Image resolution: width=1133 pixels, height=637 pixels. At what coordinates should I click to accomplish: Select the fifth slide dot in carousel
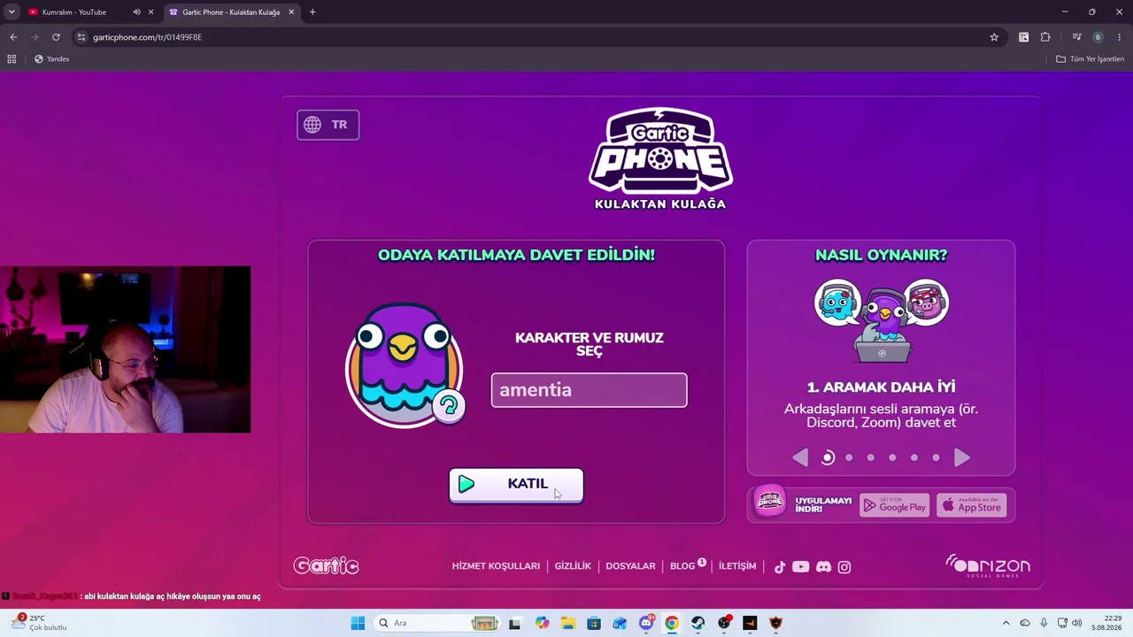(914, 457)
